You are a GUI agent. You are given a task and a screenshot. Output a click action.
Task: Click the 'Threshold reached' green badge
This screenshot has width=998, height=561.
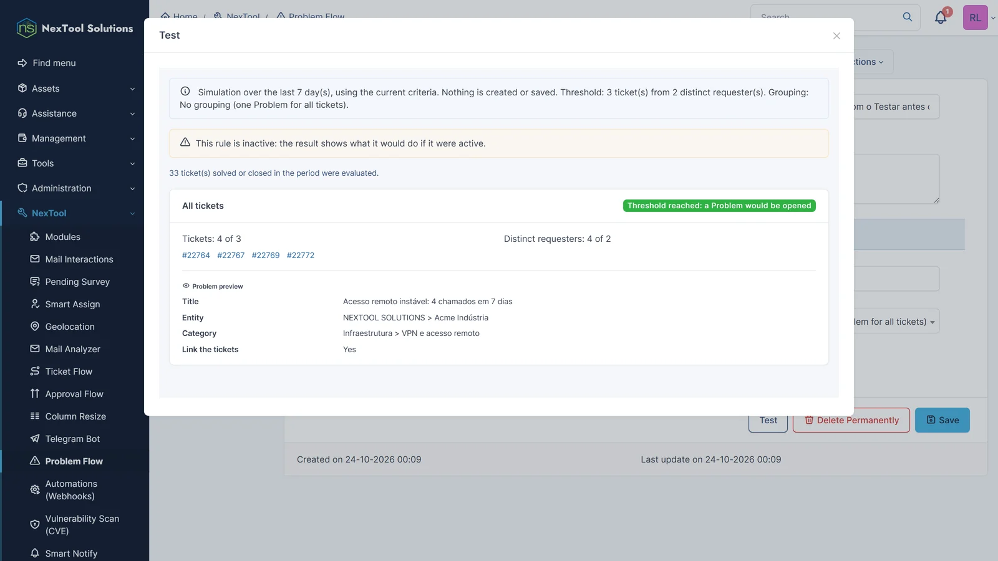click(719, 206)
